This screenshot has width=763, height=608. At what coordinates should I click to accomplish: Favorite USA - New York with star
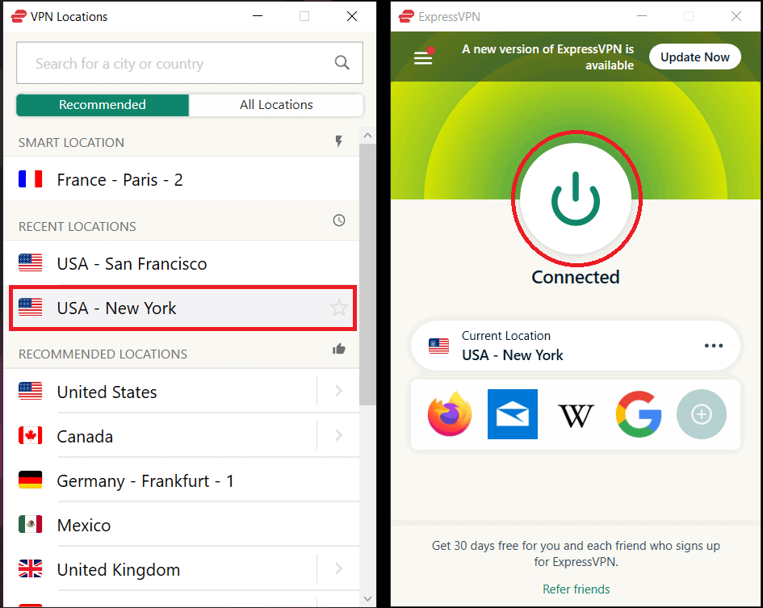click(x=338, y=308)
